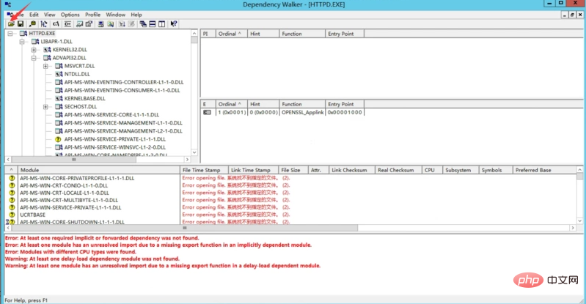Sort by the CPU column header
This screenshot has height=304, width=586.
432,170
